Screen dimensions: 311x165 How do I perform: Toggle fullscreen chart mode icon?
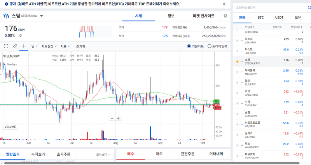tap(6, 46)
